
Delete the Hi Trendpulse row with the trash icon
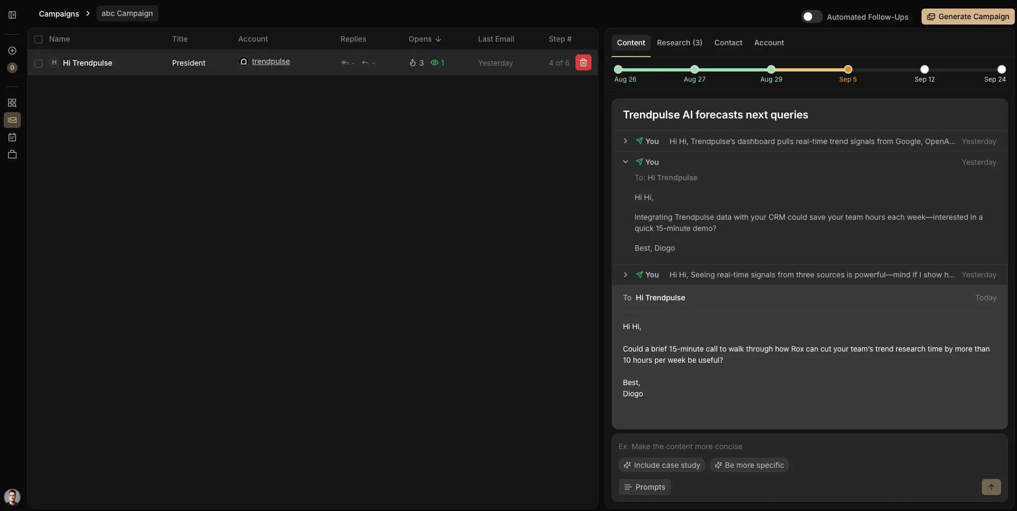pos(583,62)
